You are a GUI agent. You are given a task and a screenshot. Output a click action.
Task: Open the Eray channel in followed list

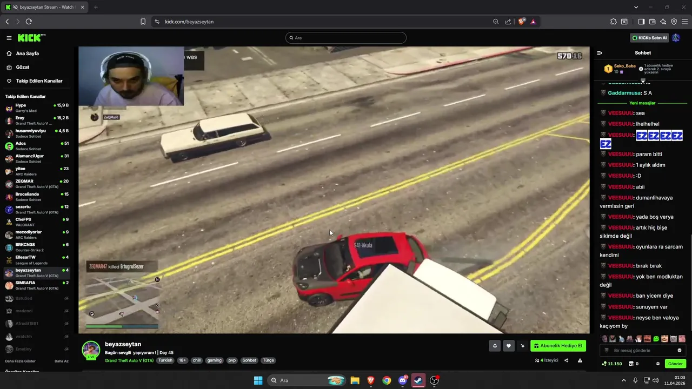click(x=37, y=120)
